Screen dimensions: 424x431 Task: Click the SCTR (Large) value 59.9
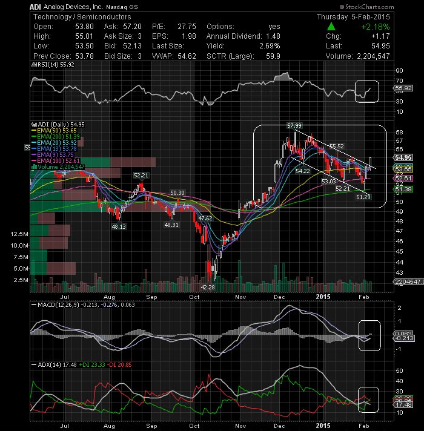273,56
